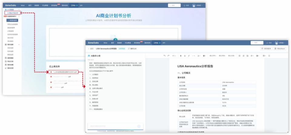The image size is (291, 135).
Task: Click 导出Word export button
Action: click(280, 49)
